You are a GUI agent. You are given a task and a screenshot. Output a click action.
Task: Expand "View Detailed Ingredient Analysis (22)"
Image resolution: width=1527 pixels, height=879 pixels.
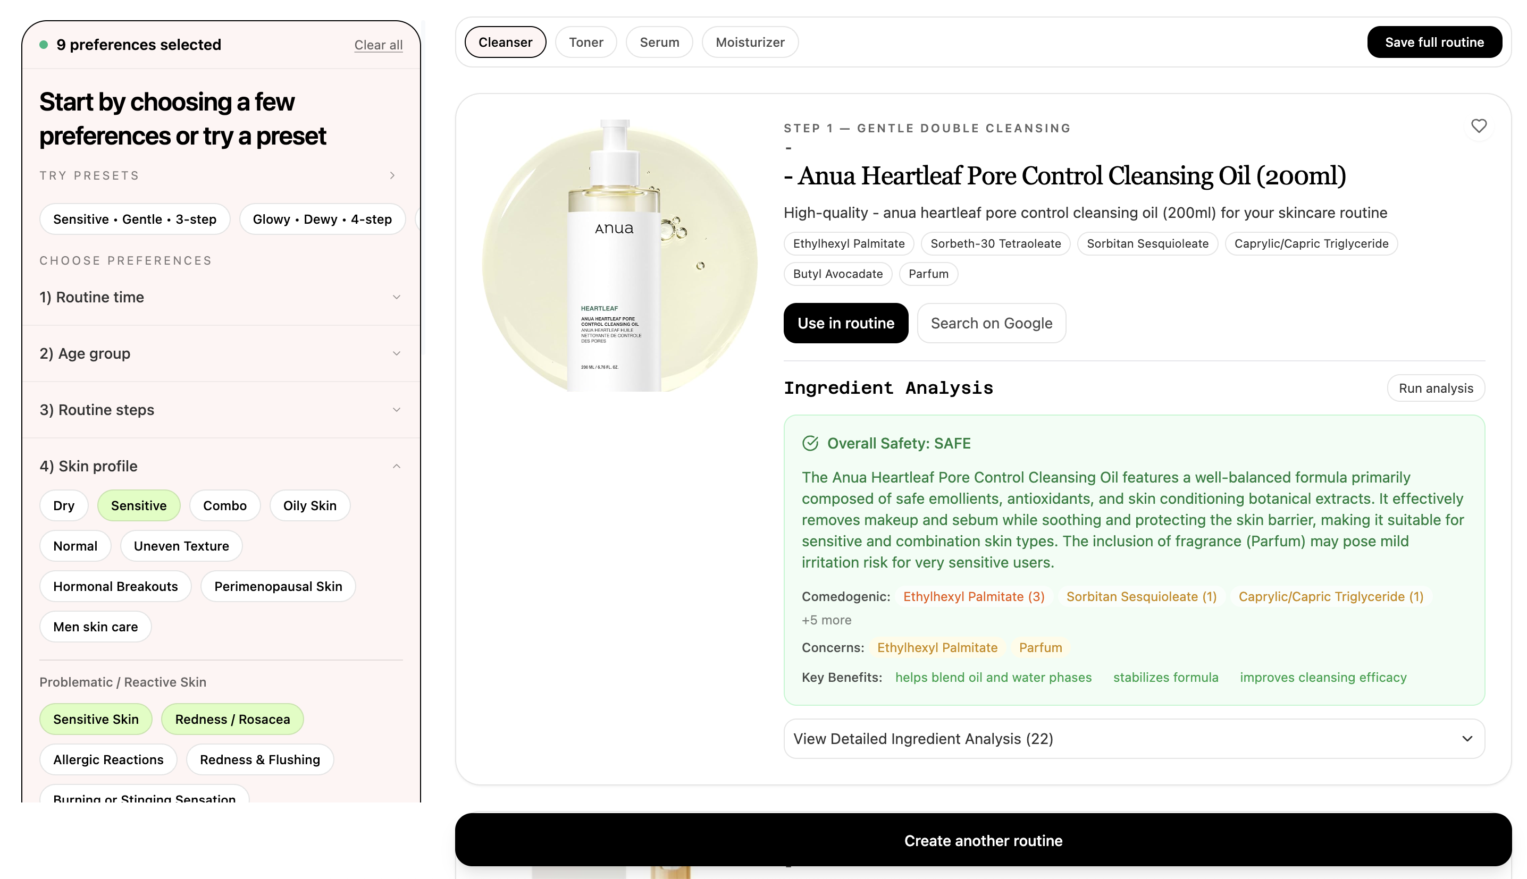pos(1134,738)
